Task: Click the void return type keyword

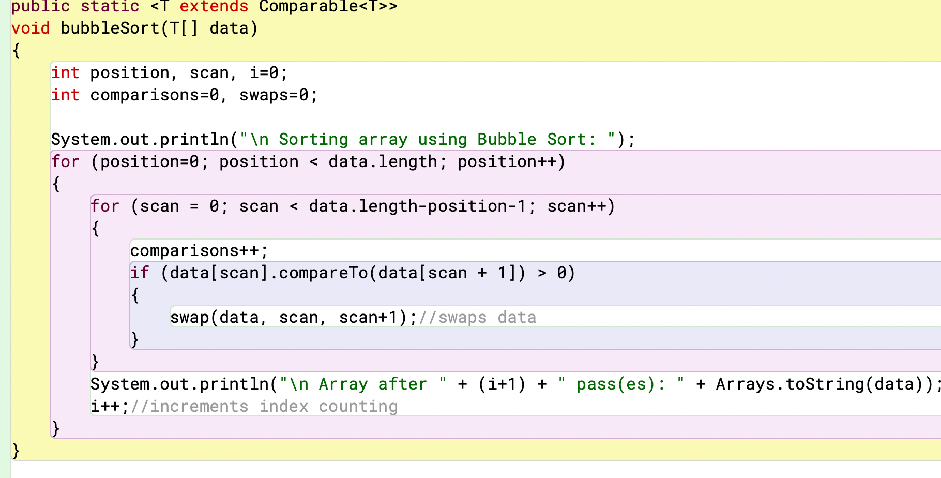Action: (30, 28)
